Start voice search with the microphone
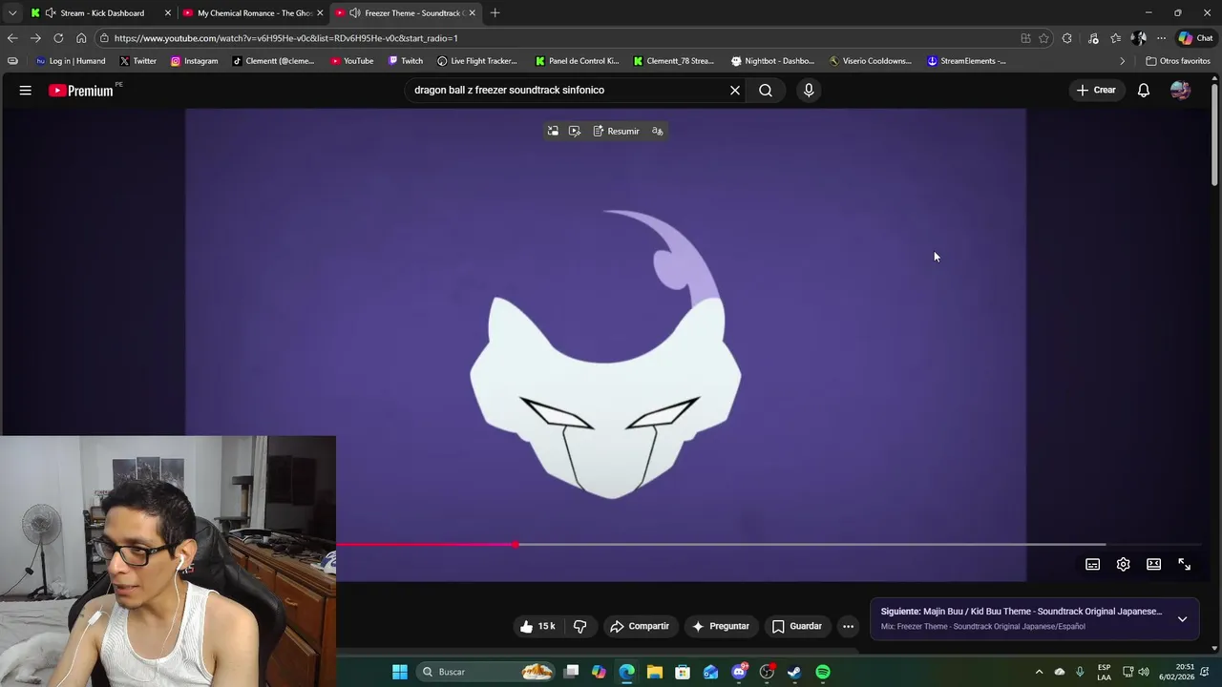The width and height of the screenshot is (1222, 687). tap(809, 90)
